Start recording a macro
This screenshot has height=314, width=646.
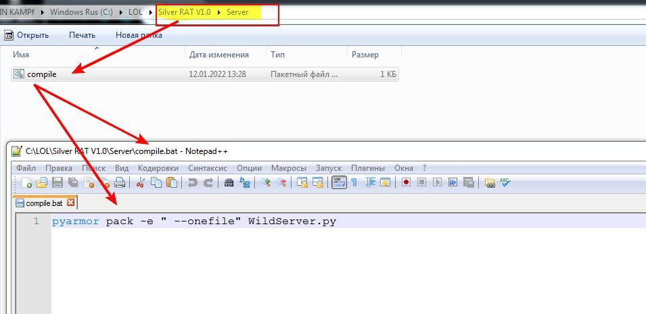point(407,182)
